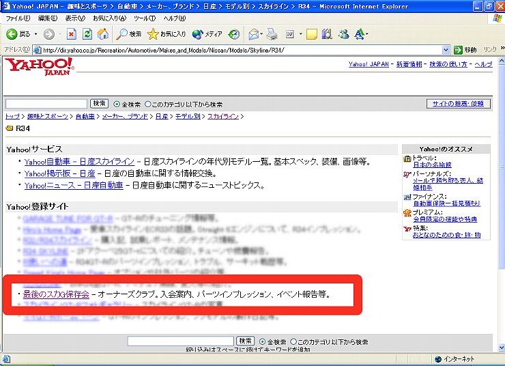Click the ヘルプ header link

[x=483, y=64]
